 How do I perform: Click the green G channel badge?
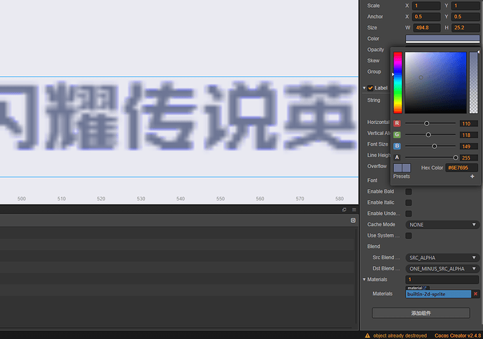tap(397, 134)
